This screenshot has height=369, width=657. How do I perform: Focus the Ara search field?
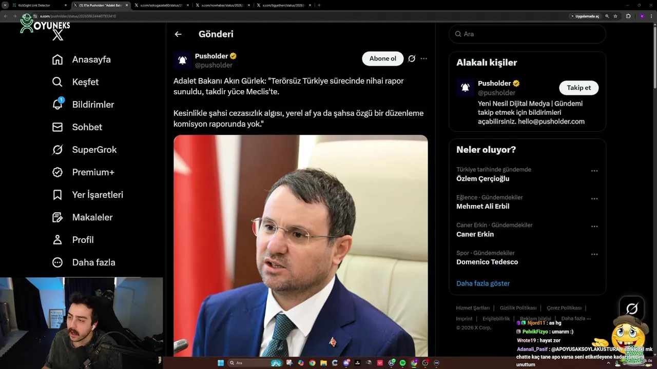coord(527,34)
